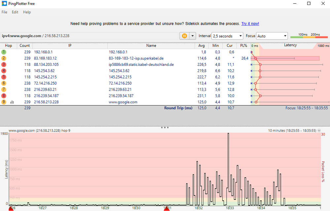Click the orange hop 2 status icon
This screenshot has width=330, height=211.
(3, 58)
